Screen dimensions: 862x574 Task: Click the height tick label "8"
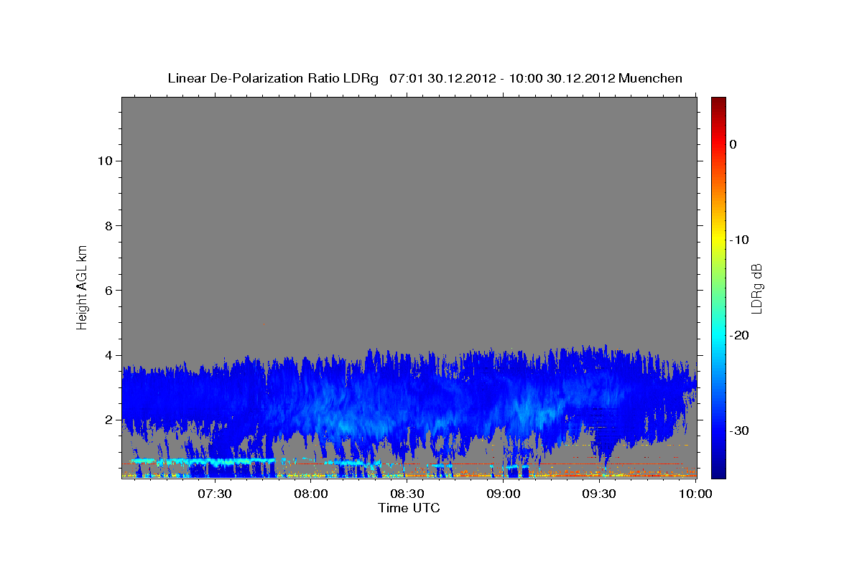click(x=107, y=225)
